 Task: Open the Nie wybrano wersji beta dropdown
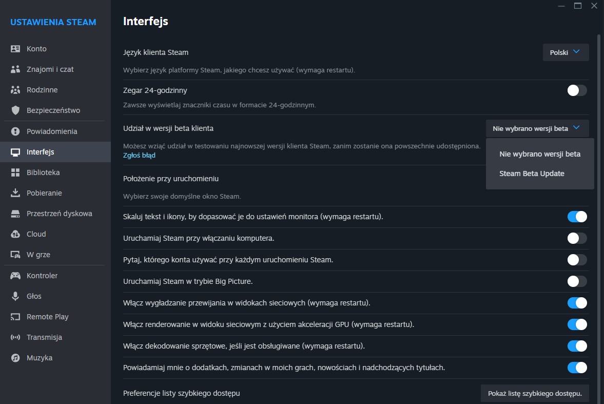537,128
